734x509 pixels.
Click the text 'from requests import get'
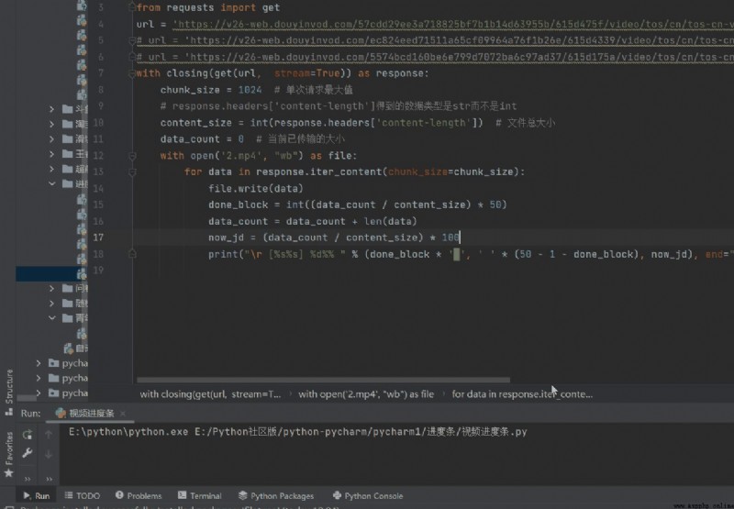point(208,7)
